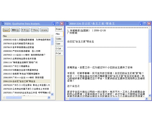Image resolution: width=152 pixels, height=122 pixels.
Task: Switch to the Codes tab
Action: [59, 39]
